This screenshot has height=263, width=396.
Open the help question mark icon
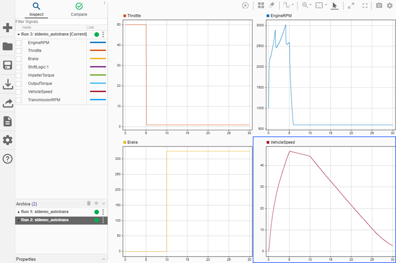click(7, 158)
